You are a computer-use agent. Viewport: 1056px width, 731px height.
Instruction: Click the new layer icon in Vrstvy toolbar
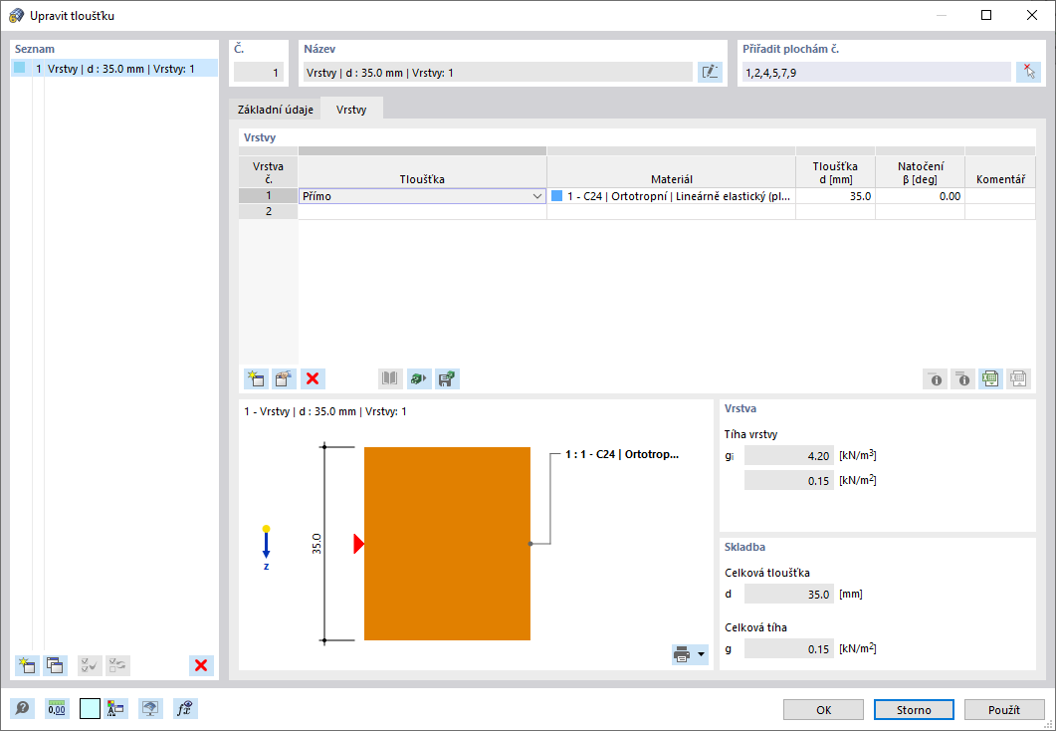tap(256, 378)
